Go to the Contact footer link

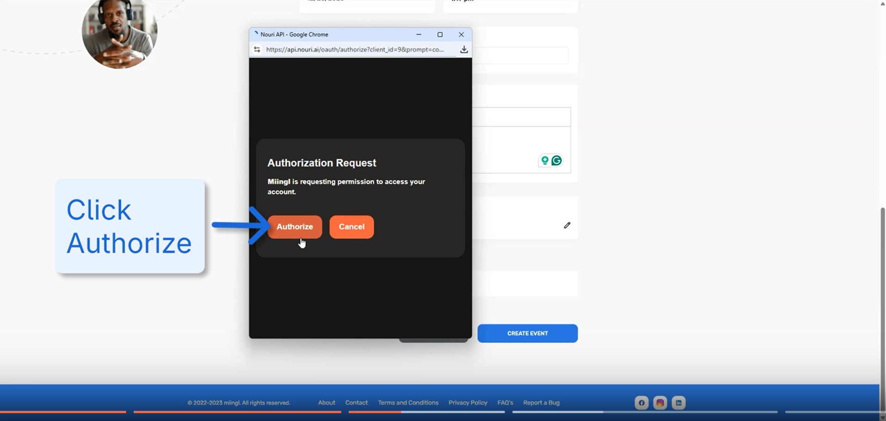(356, 403)
